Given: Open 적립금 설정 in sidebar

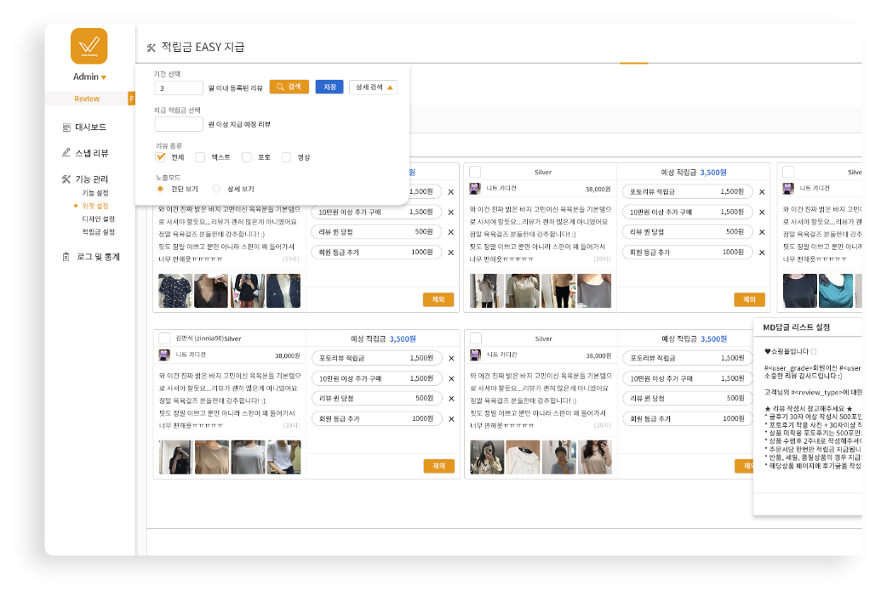Looking at the screenshot, I should [x=98, y=231].
